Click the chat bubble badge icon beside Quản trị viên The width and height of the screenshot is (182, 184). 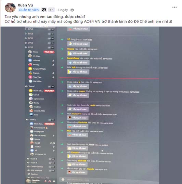tap(44, 10)
